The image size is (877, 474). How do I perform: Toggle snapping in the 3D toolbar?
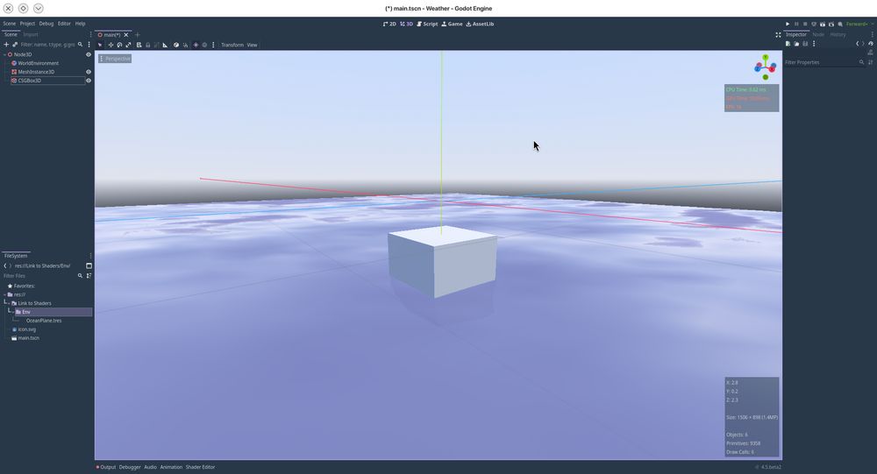185,45
